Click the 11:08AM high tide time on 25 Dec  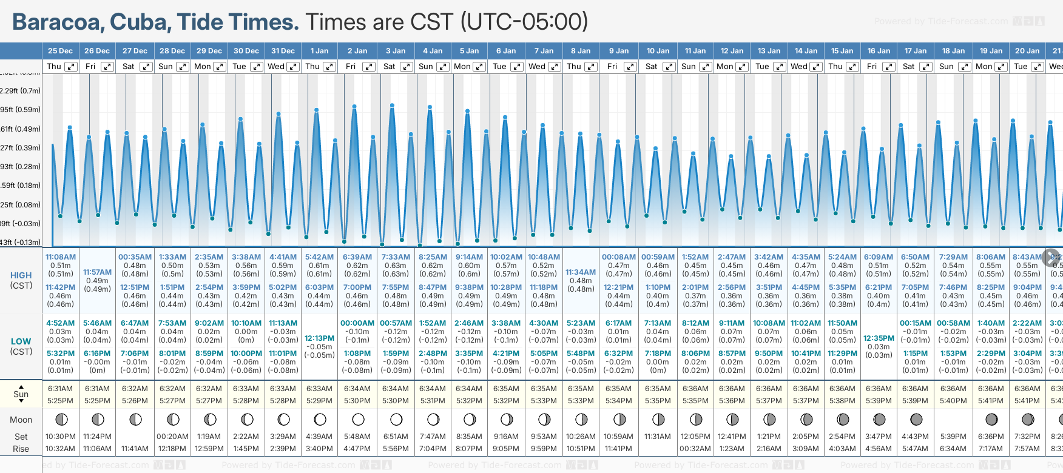point(61,257)
